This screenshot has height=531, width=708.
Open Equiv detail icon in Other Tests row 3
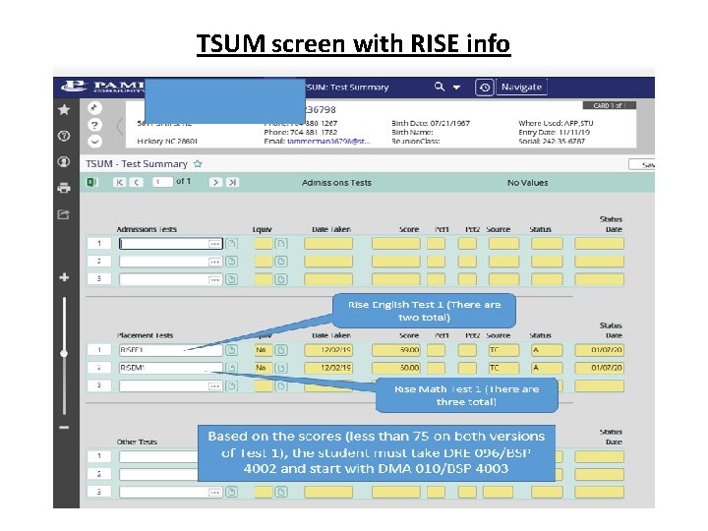pyautogui.click(x=281, y=493)
